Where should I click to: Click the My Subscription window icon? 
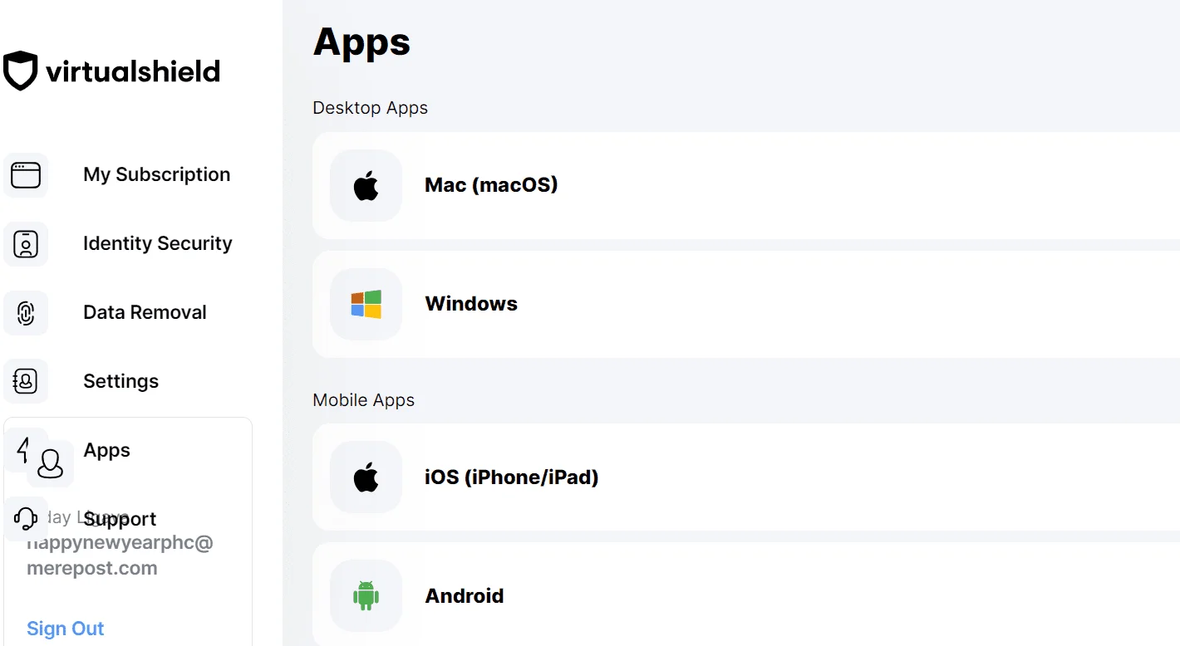[x=26, y=175]
